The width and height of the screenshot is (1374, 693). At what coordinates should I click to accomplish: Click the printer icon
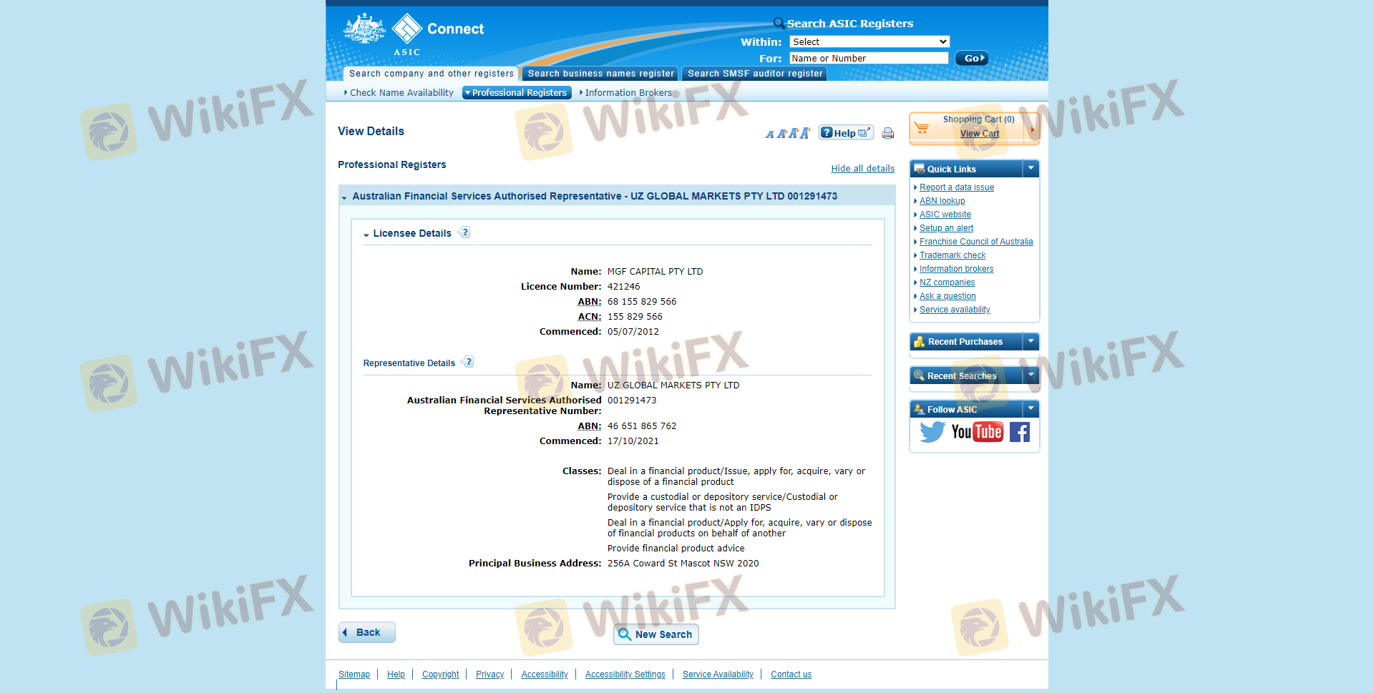887,133
